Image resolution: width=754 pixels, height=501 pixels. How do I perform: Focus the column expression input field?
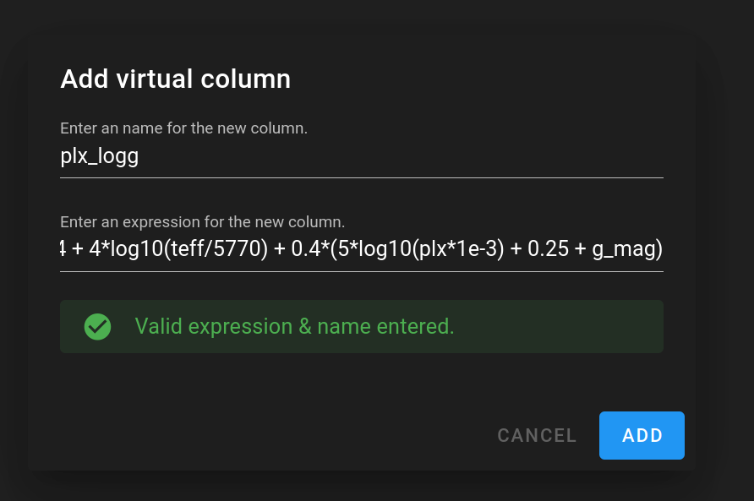point(362,250)
